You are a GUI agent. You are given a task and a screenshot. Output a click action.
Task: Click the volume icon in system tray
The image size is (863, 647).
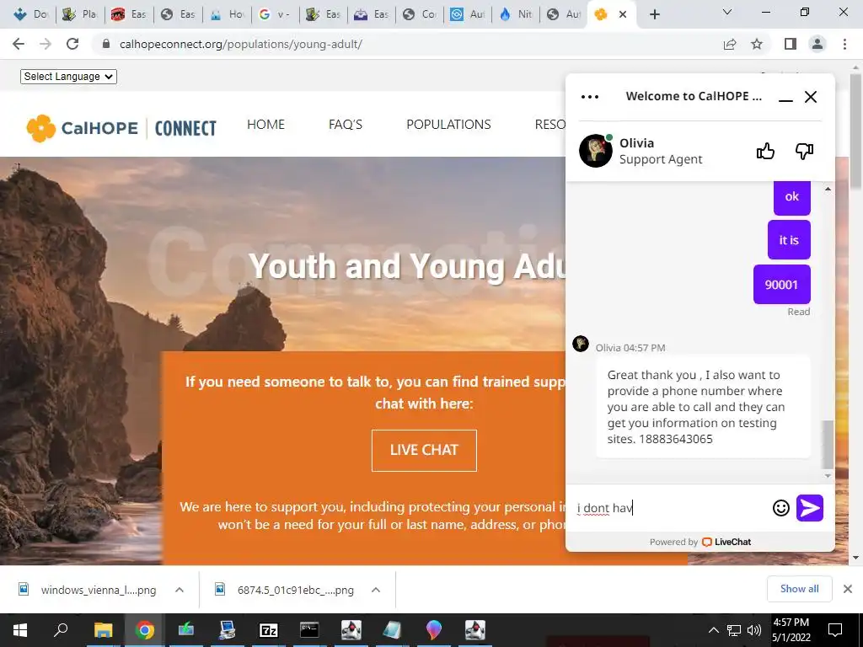coord(754,630)
